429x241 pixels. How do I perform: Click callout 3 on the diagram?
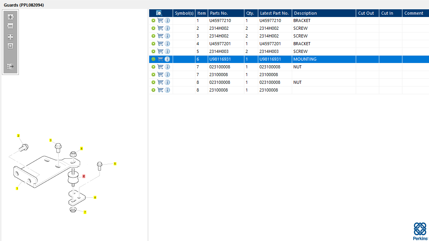pos(50,140)
